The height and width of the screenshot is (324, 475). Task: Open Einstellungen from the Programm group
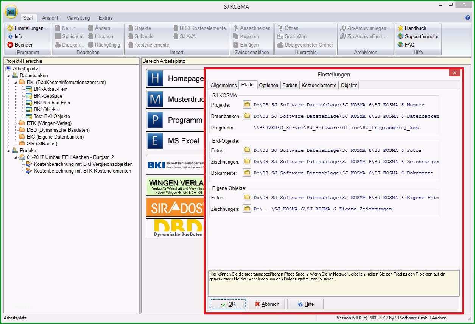(28, 28)
